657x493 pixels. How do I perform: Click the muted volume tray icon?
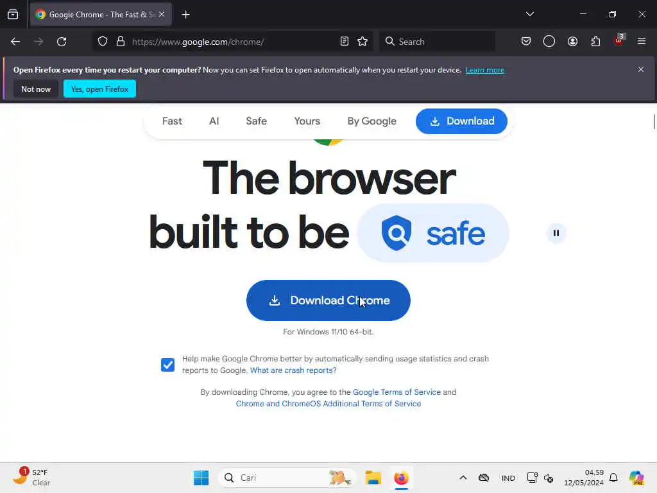tap(549, 478)
